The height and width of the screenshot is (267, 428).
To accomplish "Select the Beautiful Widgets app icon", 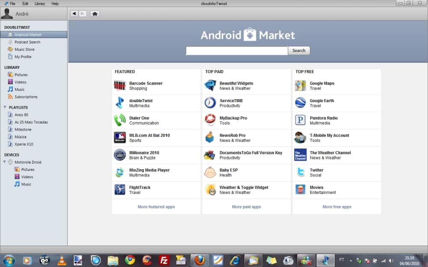I will pyautogui.click(x=210, y=85).
